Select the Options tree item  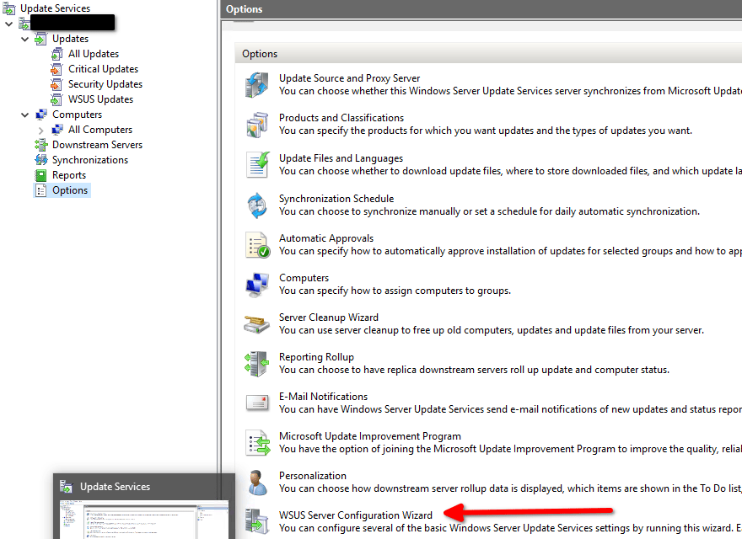coord(70,190)
